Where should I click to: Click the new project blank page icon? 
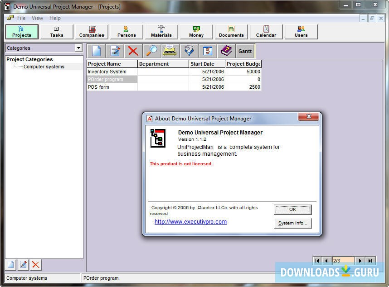click(x=96, y=51)
